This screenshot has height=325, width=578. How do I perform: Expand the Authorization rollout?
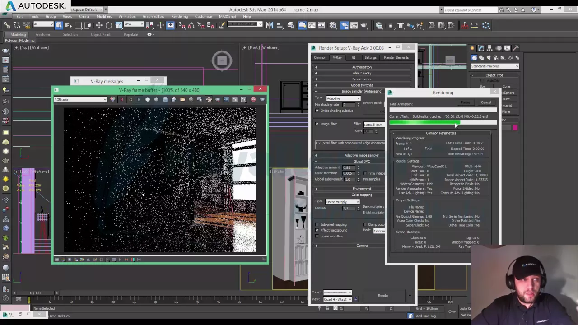[362, 67]
